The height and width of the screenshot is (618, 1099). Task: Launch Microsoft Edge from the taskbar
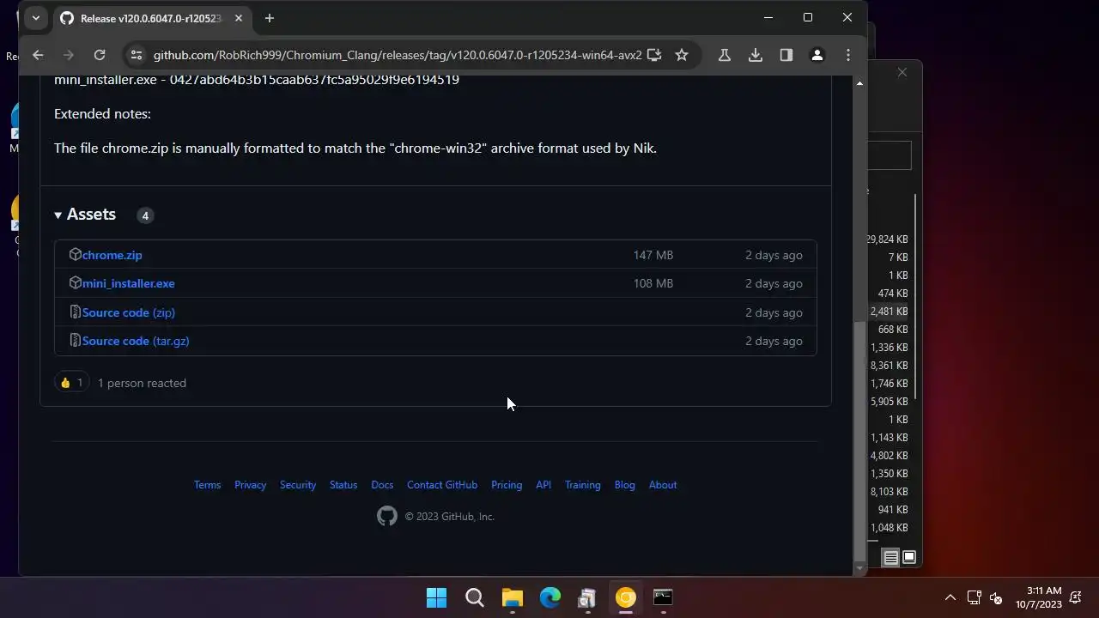coord(550,597)
